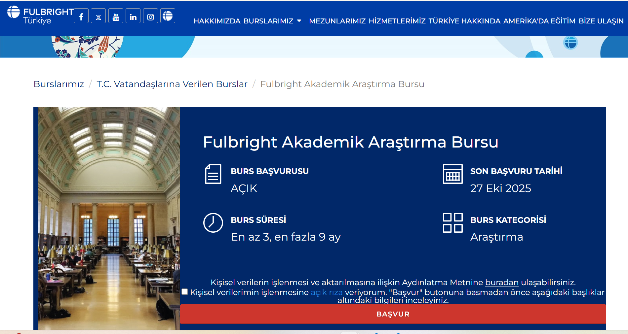Open the Hakkımızda menu
This screenshot has width=628, height=334.
(217, 21)
